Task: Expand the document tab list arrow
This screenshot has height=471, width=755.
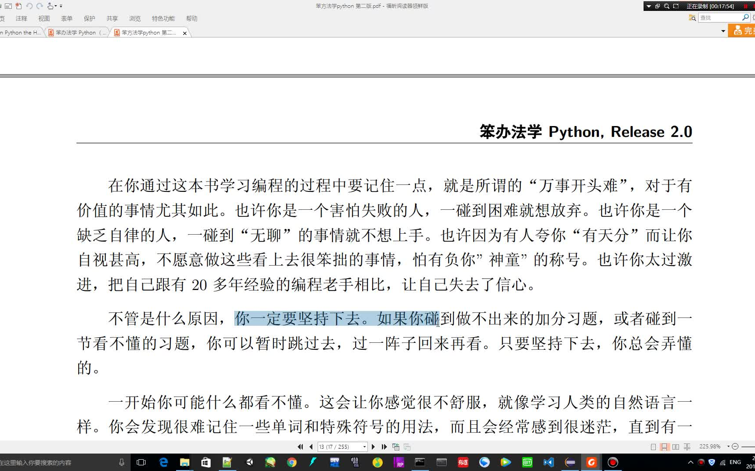Action: 723,31
